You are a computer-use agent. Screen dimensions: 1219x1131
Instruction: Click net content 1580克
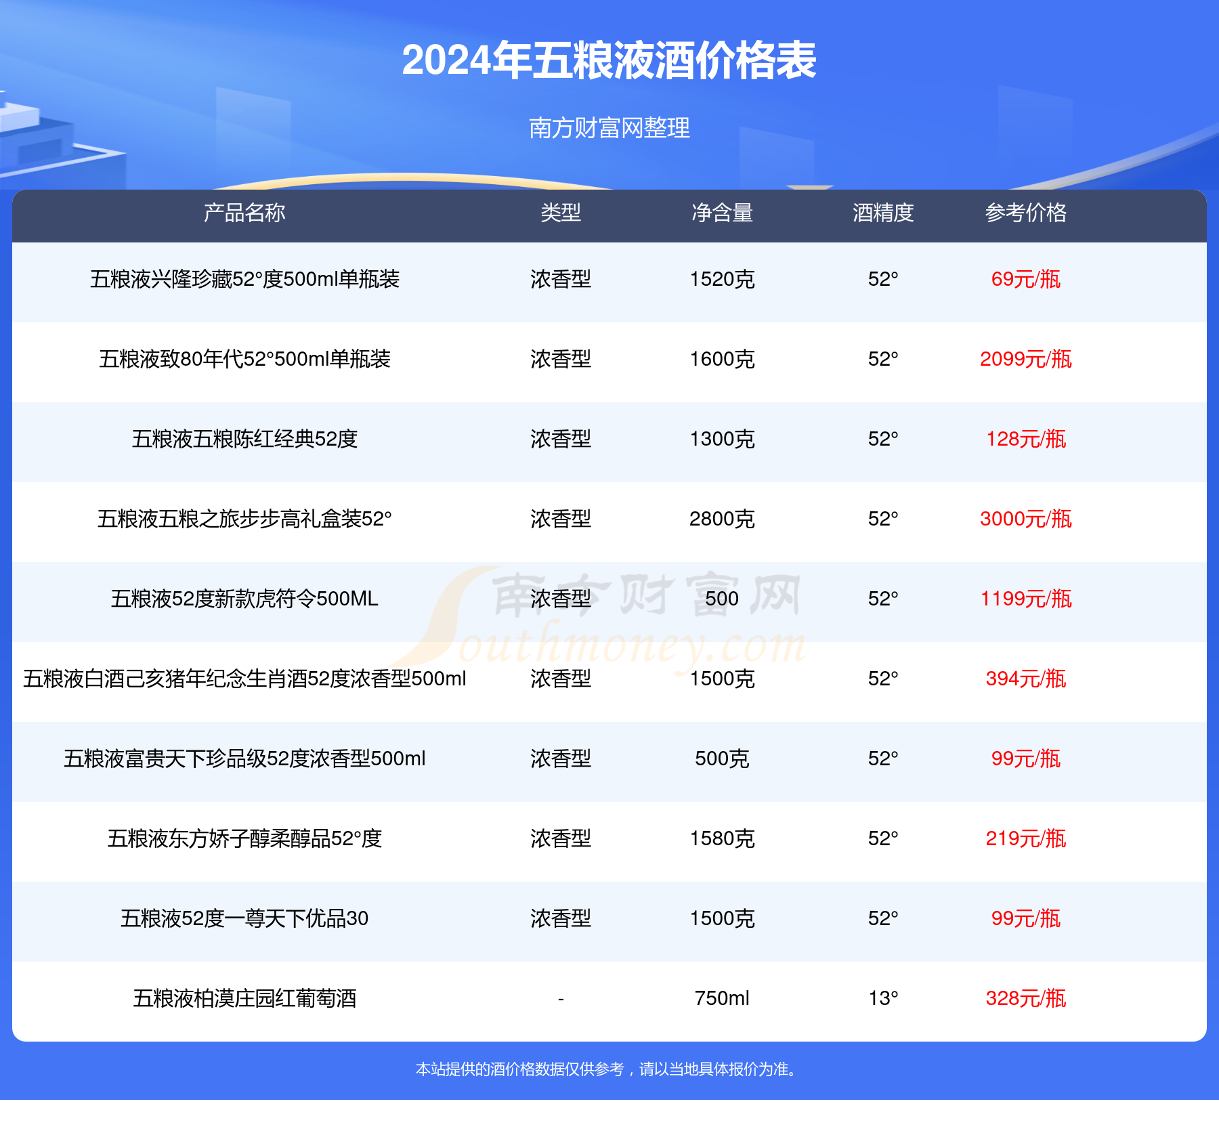click(x=722, y=838)
